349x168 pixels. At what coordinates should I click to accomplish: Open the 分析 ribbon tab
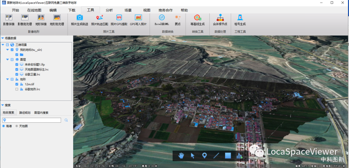[x=109, y=10]
